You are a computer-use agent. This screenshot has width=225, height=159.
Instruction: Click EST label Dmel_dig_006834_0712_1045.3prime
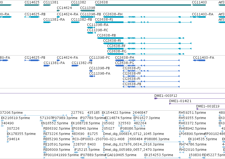[134, 134]
